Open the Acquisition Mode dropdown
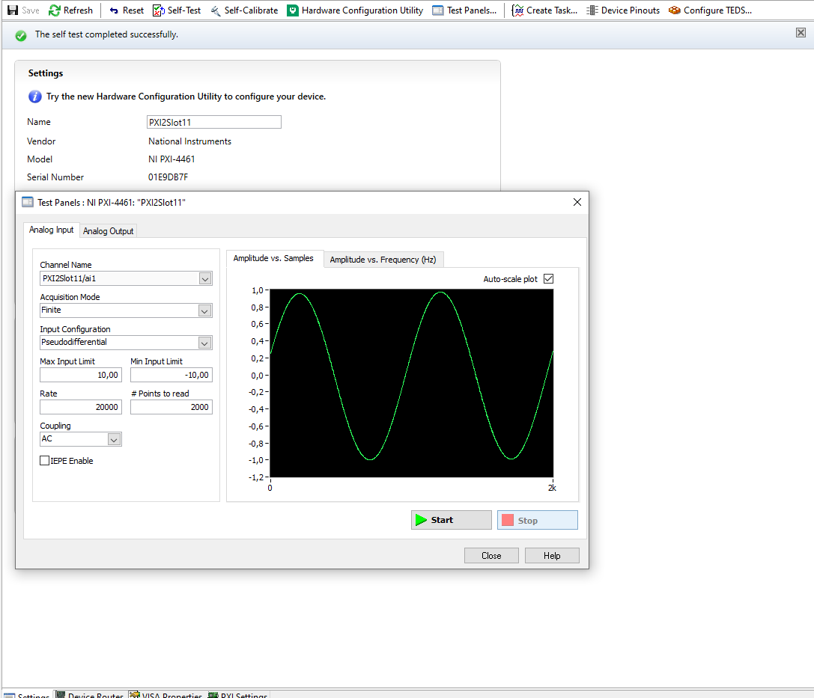The height and width of the screenshot is (698, 814). 205,310
